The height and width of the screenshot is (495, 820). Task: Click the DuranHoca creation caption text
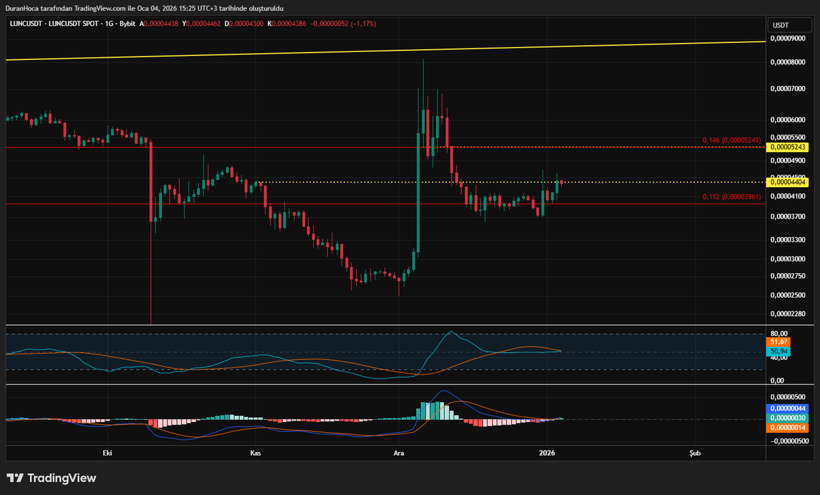click(x=145, y=8)
